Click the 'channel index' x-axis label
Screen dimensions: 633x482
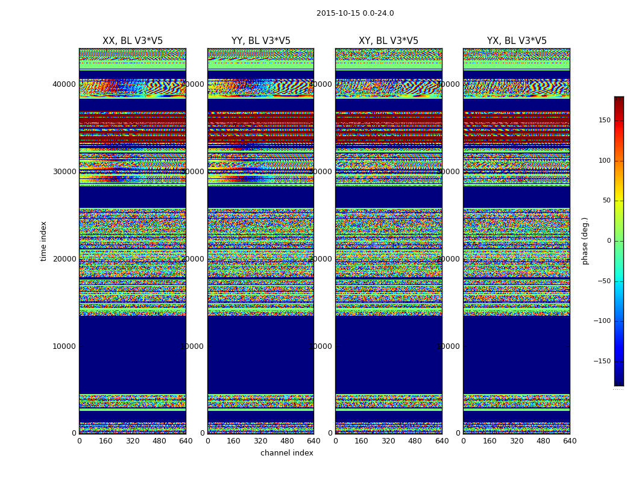286,453
